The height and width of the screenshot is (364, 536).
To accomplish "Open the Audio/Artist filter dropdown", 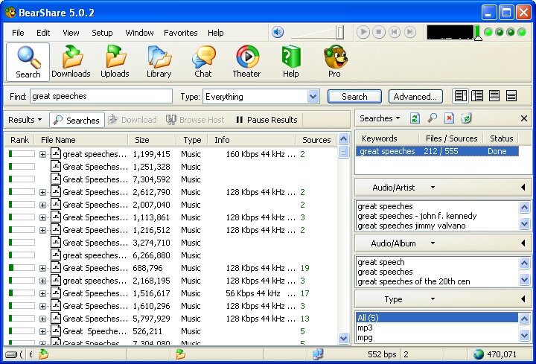I will [x=433, y=188].
